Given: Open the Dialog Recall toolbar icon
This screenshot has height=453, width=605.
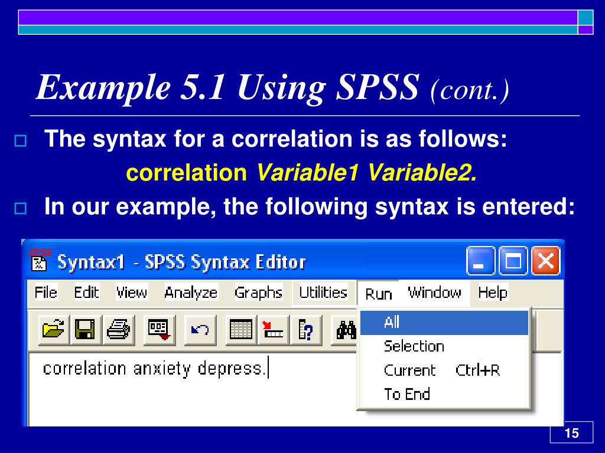Looking at the screenshot, I should tap(160, 330).
